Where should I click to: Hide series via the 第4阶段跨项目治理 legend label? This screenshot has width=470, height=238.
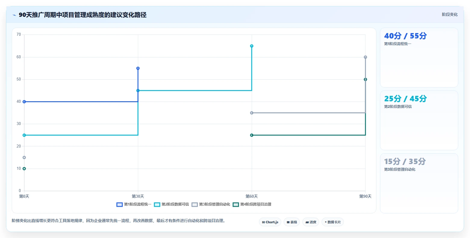[x=256, y=204]
